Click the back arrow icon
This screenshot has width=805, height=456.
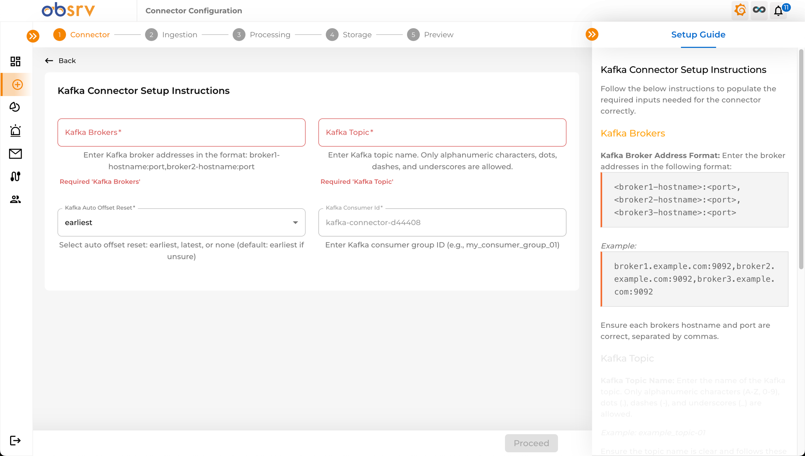pyautogui.click(x=49, y=61)
